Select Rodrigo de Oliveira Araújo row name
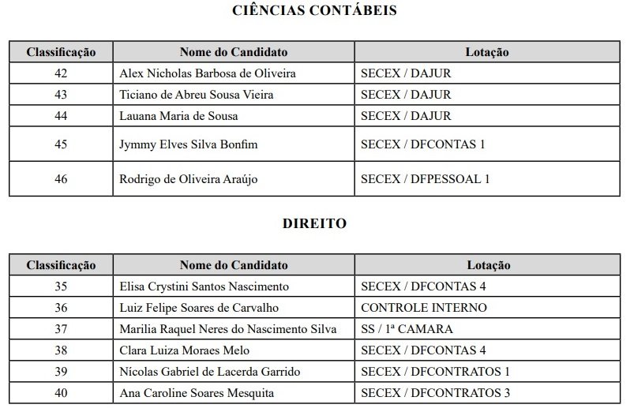 (x=189, y=179)
